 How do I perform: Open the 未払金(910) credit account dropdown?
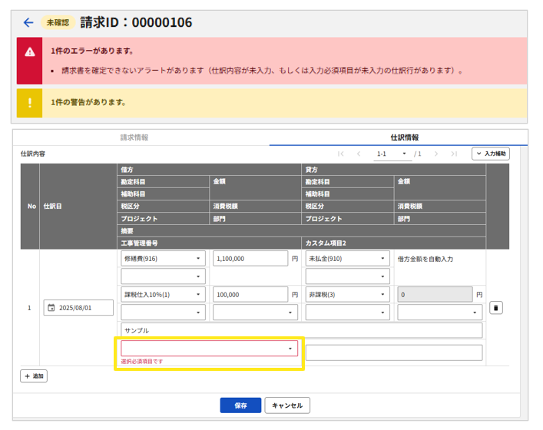347,259
